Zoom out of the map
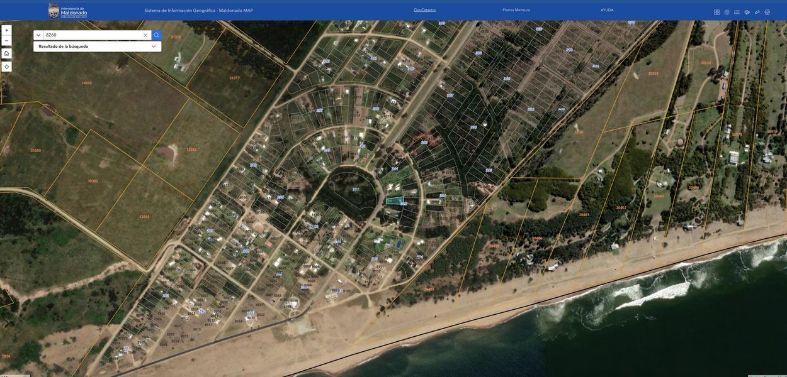Screen dimensions: 787x377 click(6, 41)
